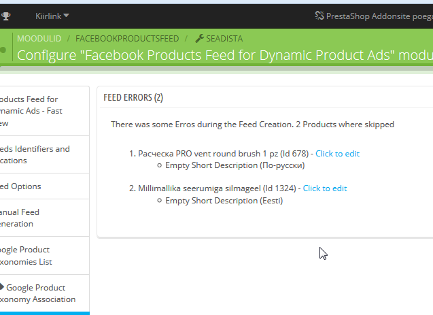Click the trophy icon in top bar

click(x=6, y=15)
